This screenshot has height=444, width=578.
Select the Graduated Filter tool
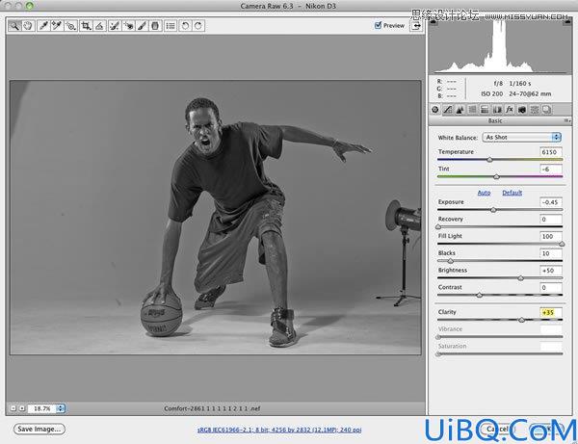pyautogui.click(x=155, y=26)
